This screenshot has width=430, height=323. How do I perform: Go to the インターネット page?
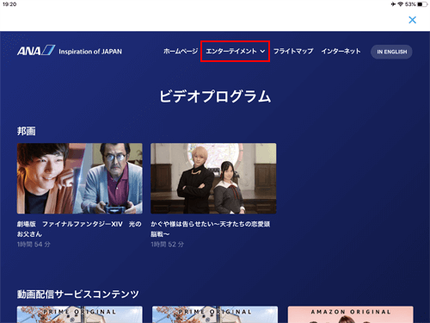pos(341,52)
